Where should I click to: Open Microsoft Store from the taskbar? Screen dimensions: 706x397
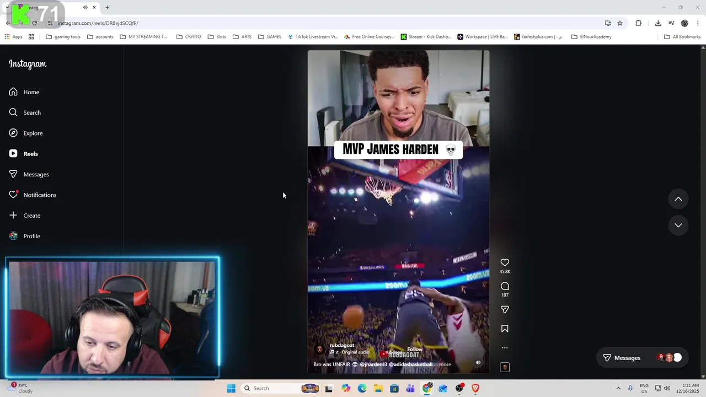(394, 388)
